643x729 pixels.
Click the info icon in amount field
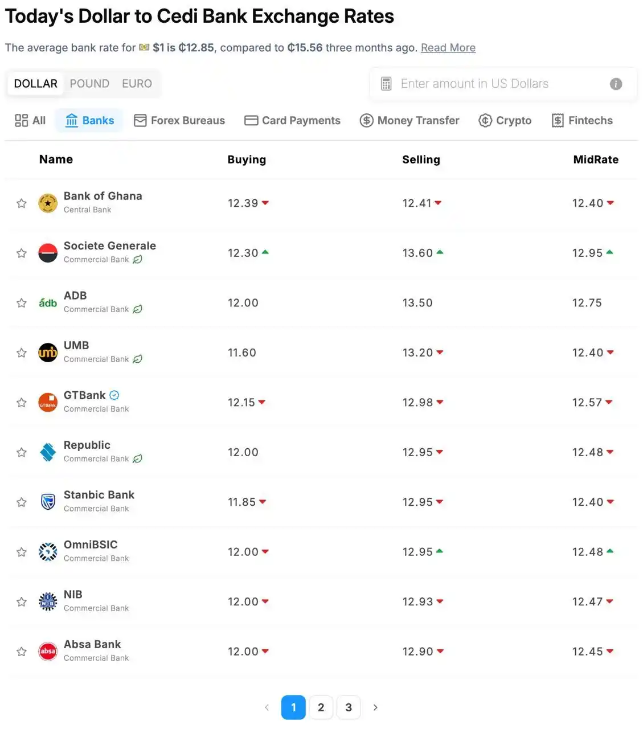[x=616, y=84]
